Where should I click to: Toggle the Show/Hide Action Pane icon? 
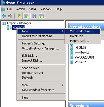tap(41, 16)
